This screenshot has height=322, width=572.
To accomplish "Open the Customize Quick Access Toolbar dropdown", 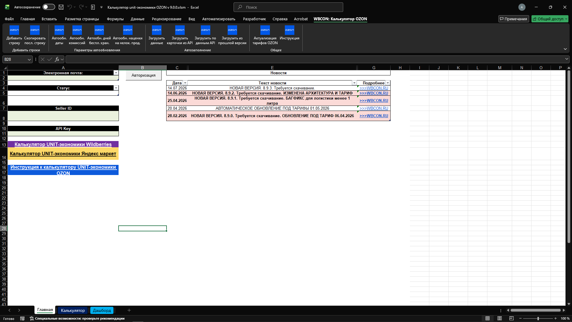I will click(101, 7).
